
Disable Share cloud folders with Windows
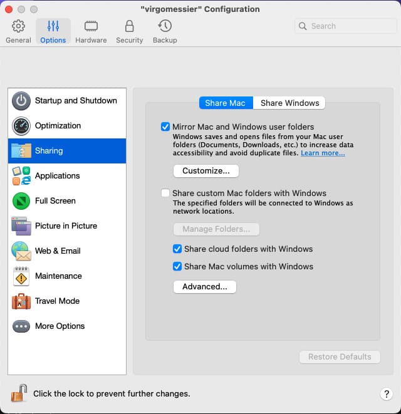point(177,249)
